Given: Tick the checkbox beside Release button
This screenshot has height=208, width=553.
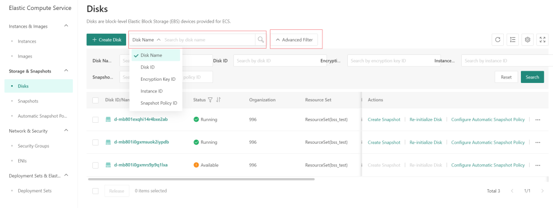Looking at the screenshot, I should point(95,191).
